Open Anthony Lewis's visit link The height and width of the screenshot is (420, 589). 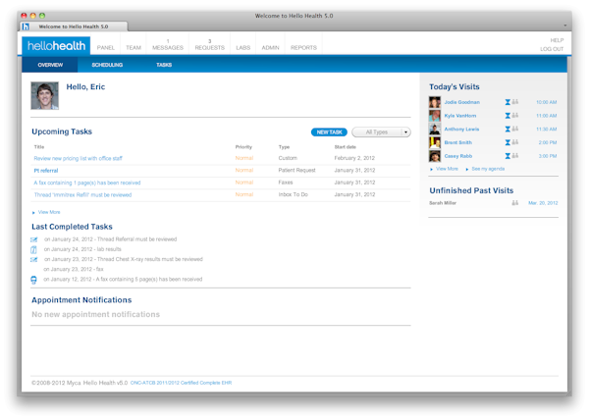pyautogui.click(x=461, y=130)
